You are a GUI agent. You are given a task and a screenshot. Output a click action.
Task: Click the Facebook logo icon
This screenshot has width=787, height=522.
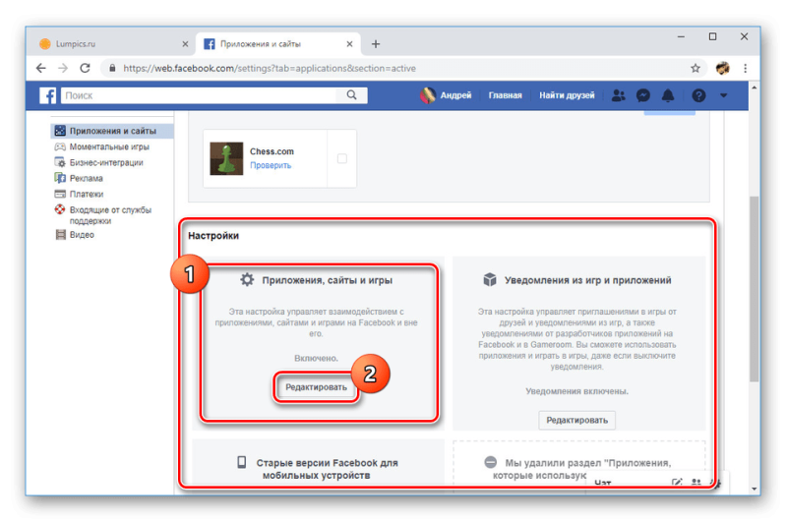click(x=47, y=95)
